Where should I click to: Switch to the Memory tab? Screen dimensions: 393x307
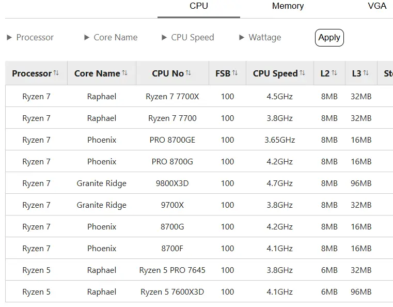(x=288, y=6)
